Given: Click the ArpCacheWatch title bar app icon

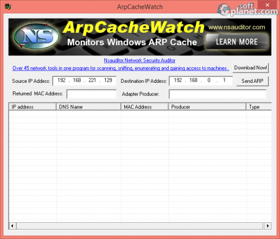Looking at the screenshot, I should click(x=8, y=7).
